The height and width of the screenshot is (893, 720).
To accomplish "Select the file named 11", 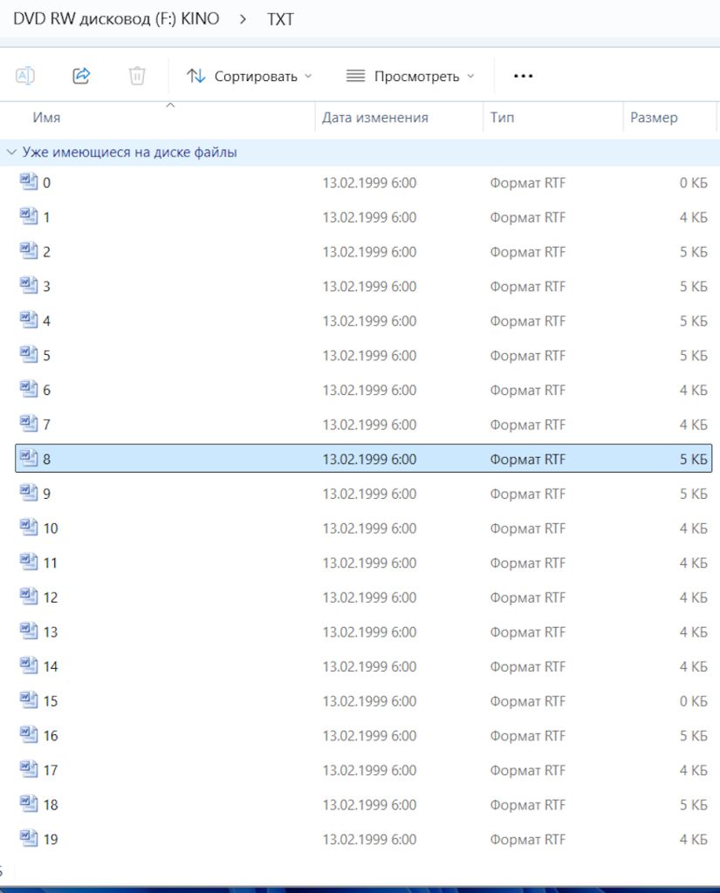I will pyautogui.click(x=364, y=562).
